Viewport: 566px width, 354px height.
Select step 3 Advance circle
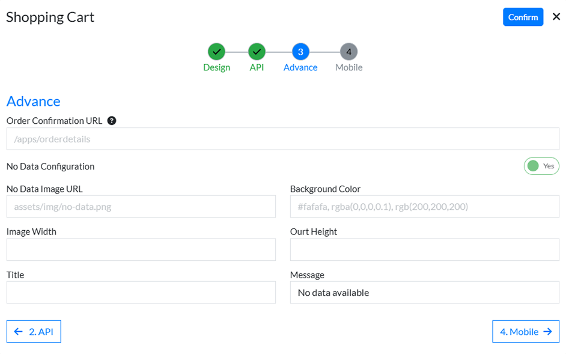tap(300, 52)
